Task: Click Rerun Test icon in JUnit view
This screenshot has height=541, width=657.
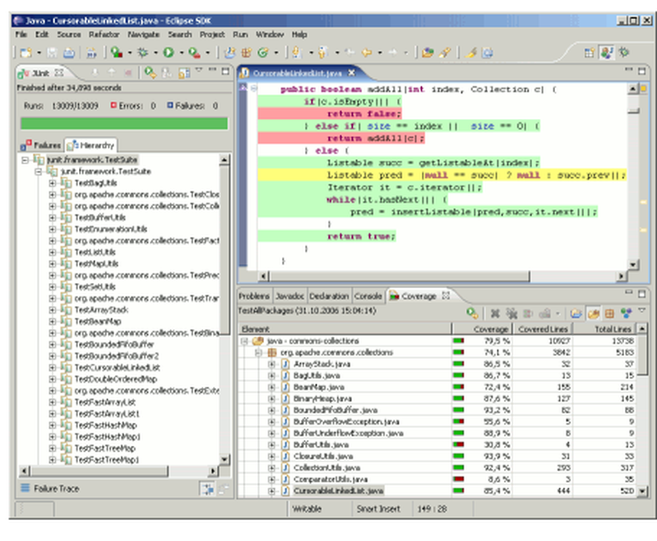Action: click(150, 73)
